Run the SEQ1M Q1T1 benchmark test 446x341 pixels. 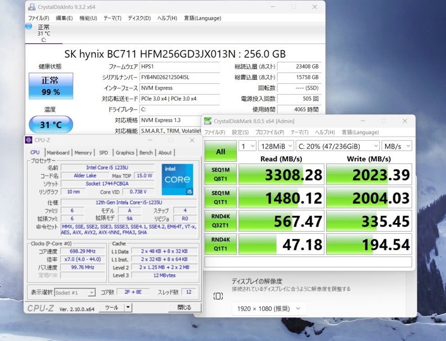pos(220,198)
